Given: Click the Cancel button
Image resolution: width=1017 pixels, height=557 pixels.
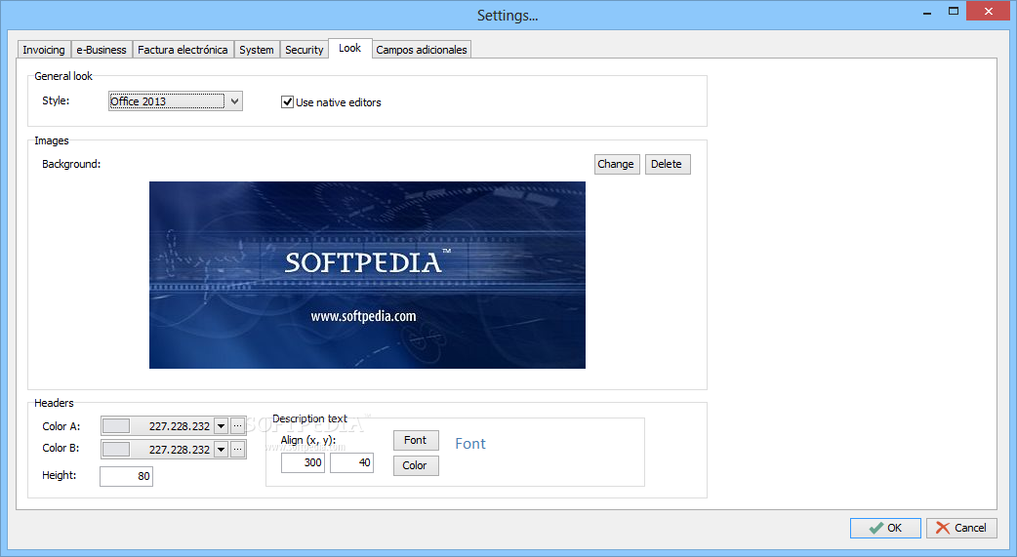Looking at the screenshot, I should coord(961,528).
